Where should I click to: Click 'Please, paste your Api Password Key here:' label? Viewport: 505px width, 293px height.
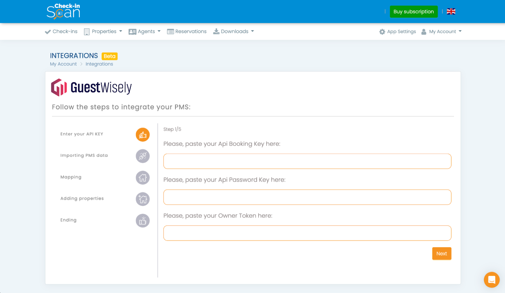224,180
